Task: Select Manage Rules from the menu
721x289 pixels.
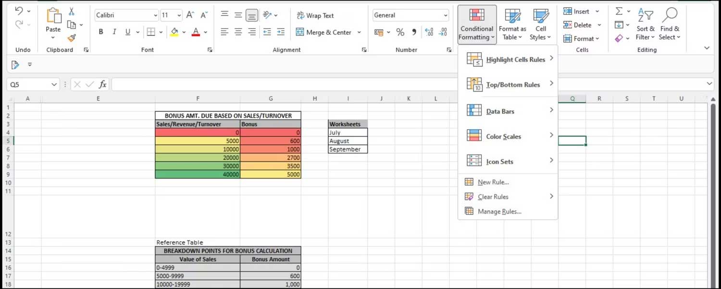Action: click(499, 211)
